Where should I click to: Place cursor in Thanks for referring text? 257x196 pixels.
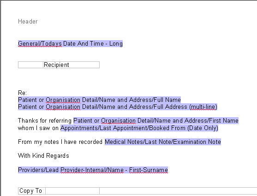click(45, 121)
